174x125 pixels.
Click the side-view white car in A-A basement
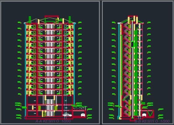(67, 115)
